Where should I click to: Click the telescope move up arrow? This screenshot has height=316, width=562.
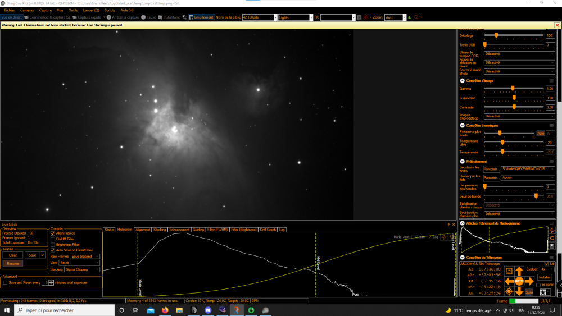point(519,271)
